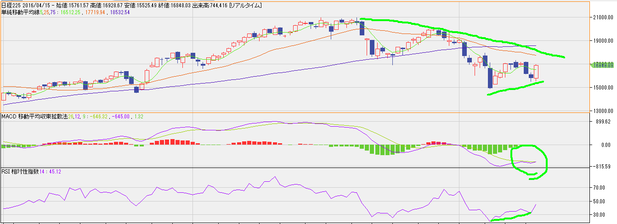Click the 日経225 chart title text
This screenshot has width=617, height=224.
11,6
